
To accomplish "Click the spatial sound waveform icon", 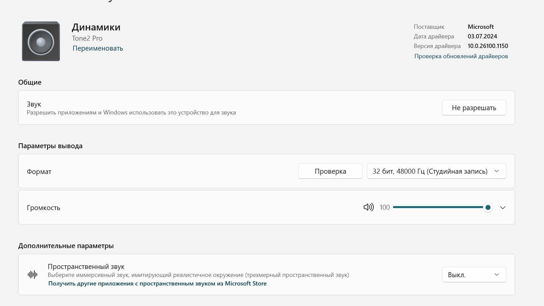I will point(32,275).
